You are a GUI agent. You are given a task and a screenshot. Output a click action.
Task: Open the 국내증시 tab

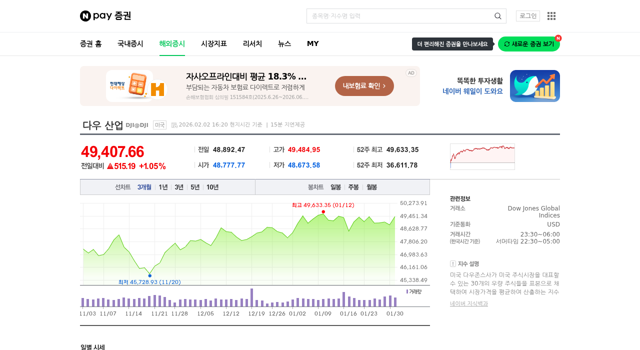point(130,43)
